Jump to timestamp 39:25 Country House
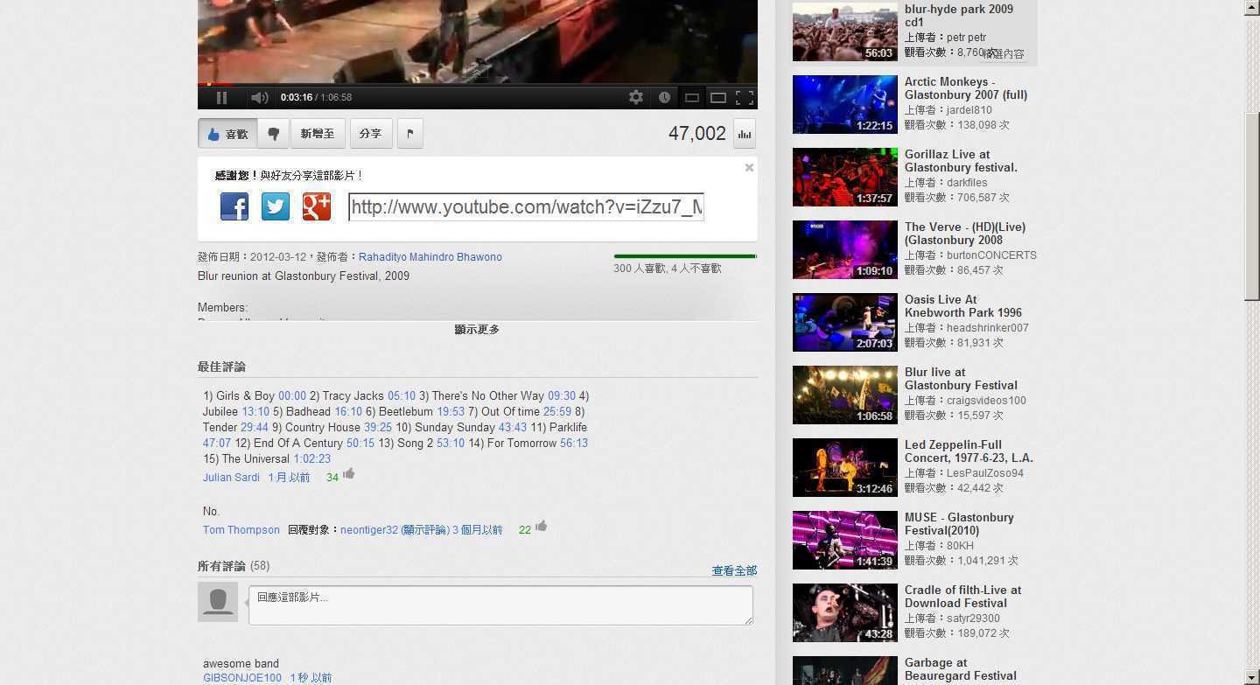Screen dimensions: 1260x685 coord(378,428)
